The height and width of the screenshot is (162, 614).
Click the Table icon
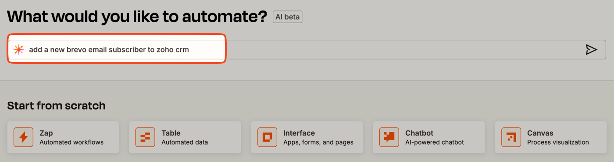click(145, 137)
